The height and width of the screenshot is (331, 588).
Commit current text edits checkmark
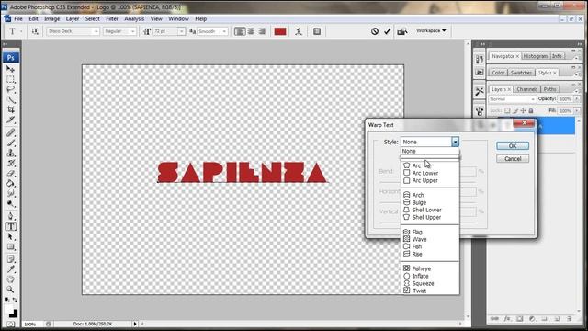click(x=388, y=31)
